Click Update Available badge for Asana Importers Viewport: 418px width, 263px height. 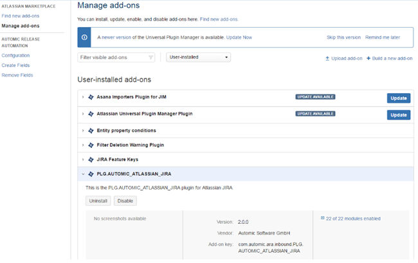315,97
